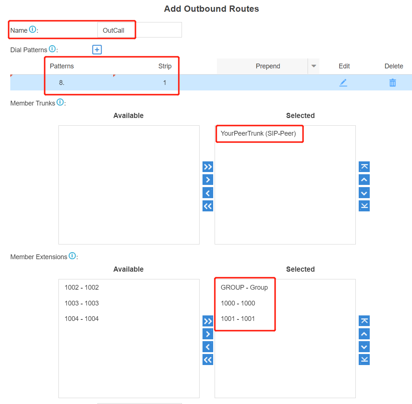This screenshot has height=404, width=412.
Task: Open the Prepend column dropdown
Action: tap(314, 66)
